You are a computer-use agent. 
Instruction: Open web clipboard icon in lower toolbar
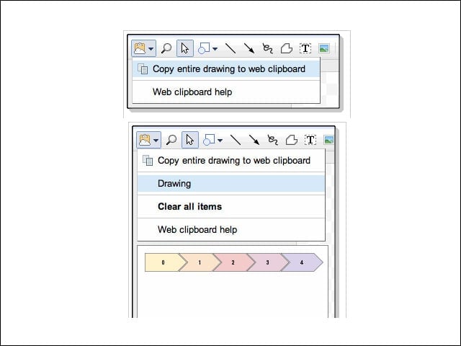pyautogui.click(x=145, y=140)
